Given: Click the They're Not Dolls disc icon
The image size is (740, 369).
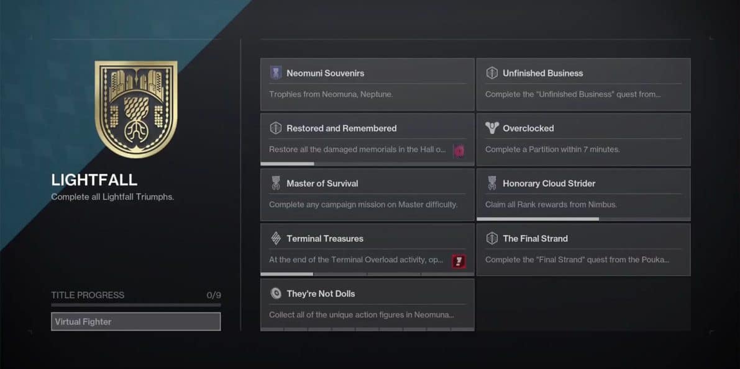Looking at the screenshot, I should tap(276, 293).
